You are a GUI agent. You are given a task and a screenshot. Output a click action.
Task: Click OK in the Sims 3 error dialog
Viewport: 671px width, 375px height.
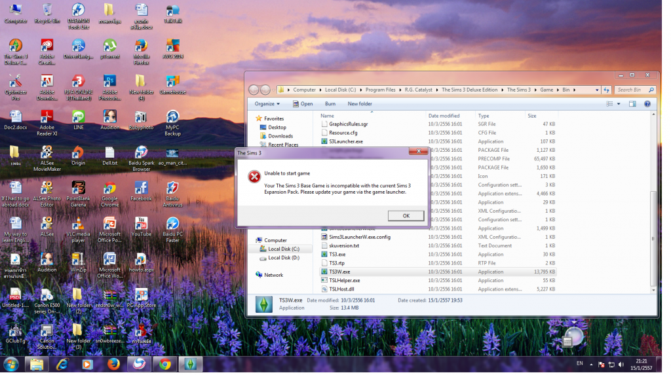pyautogui.click(x=406, y=216)
